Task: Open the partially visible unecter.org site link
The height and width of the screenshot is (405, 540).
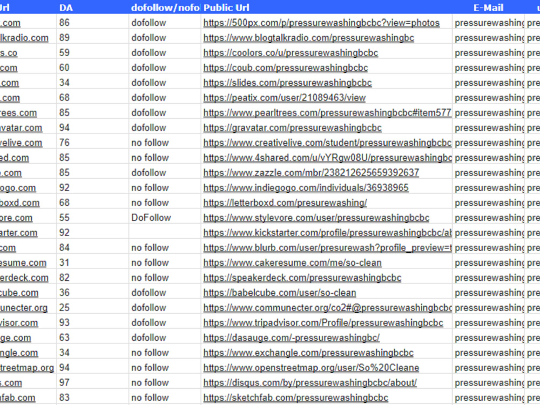Action: point(24,308)
